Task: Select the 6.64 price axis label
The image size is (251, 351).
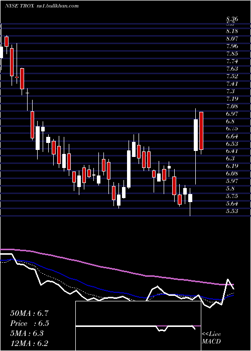Action: pyautogui.click(x=232, y=136)
